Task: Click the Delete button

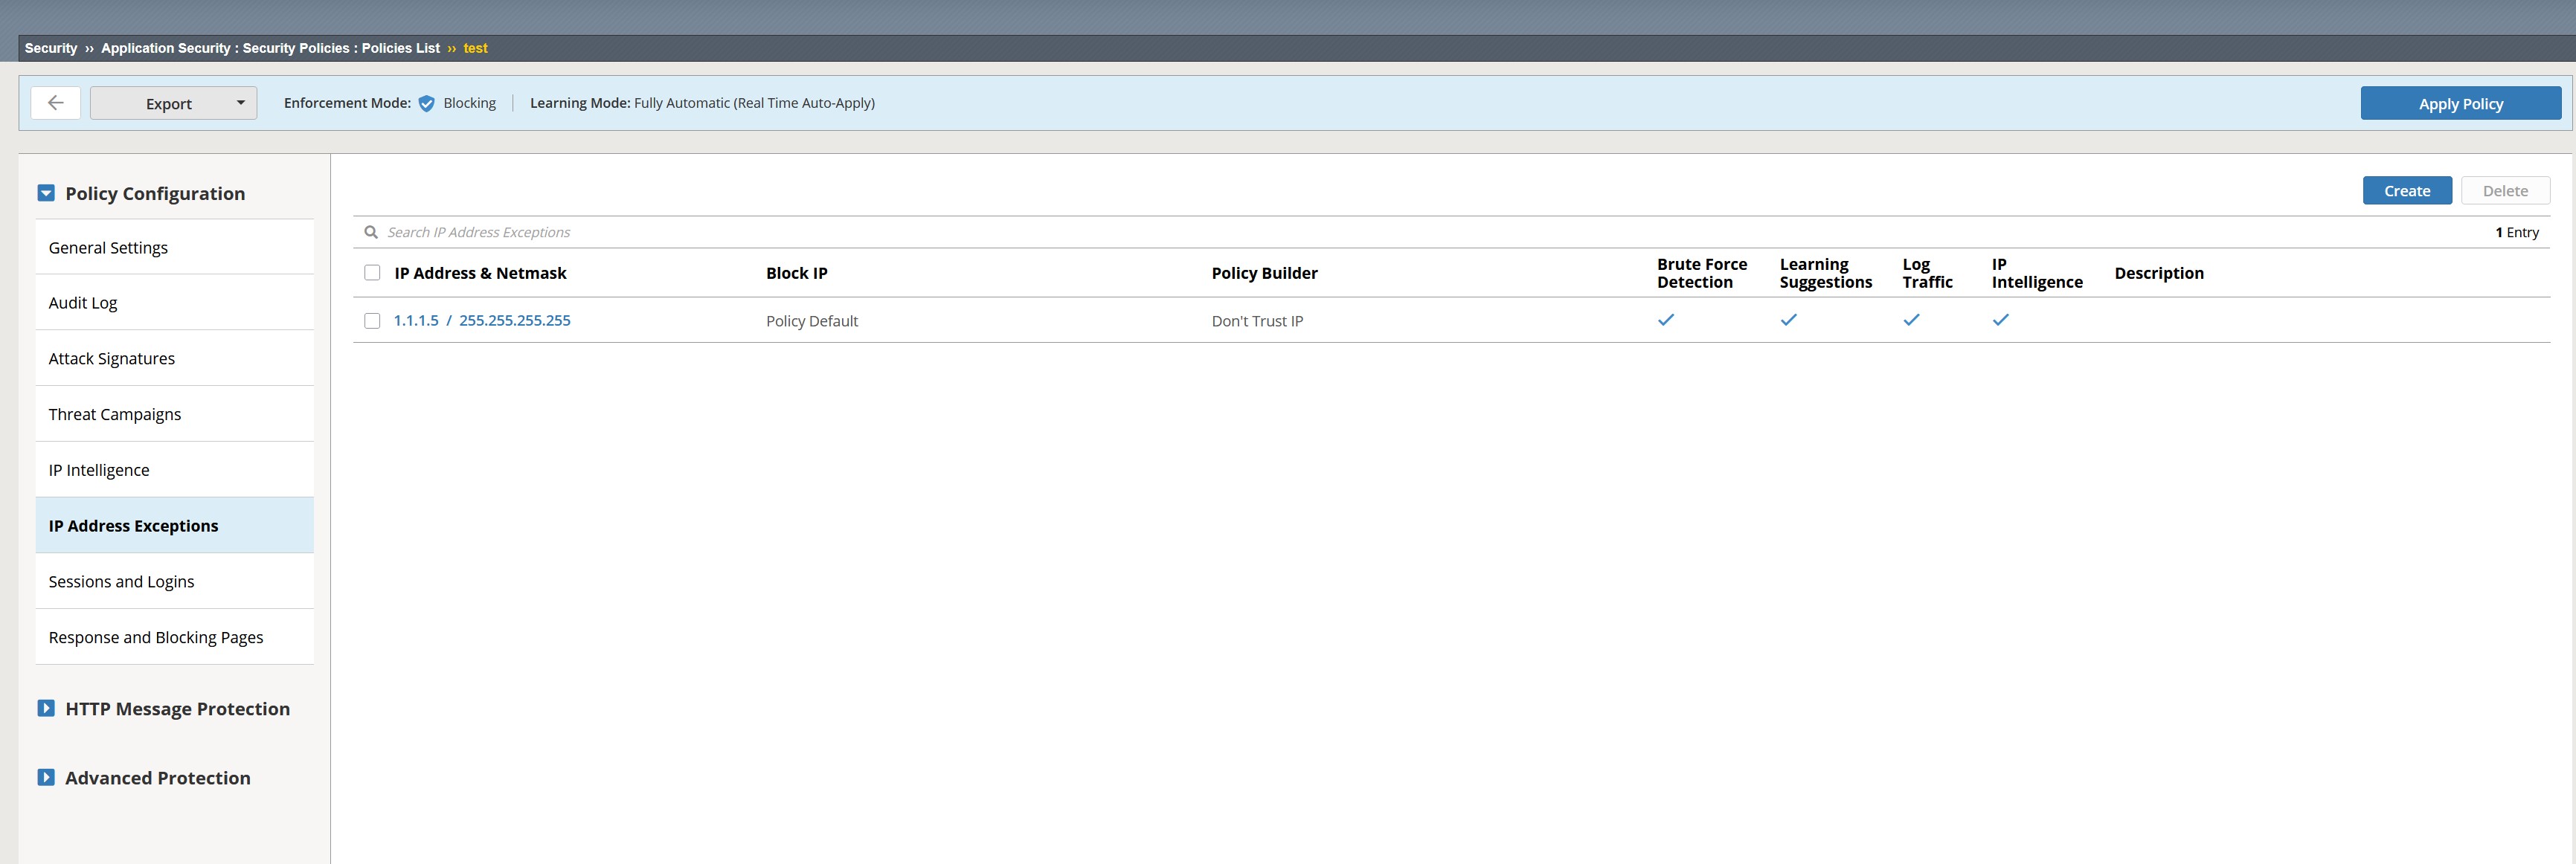Action: [2505, 190]
